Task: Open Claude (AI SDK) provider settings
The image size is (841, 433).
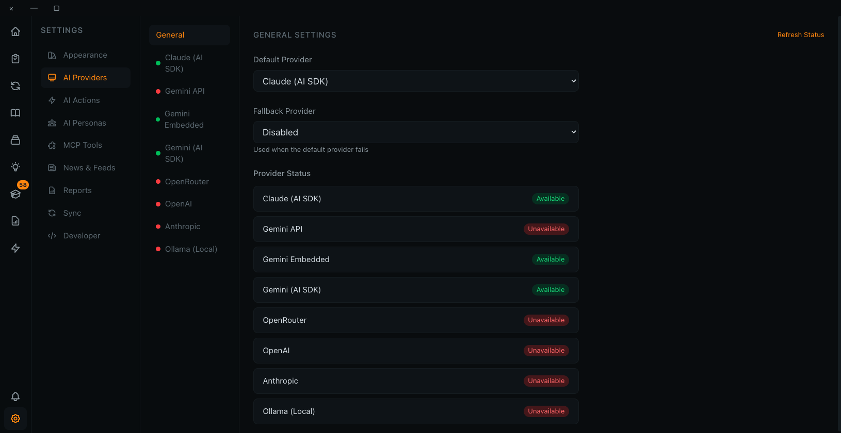Action: (190, 63)
